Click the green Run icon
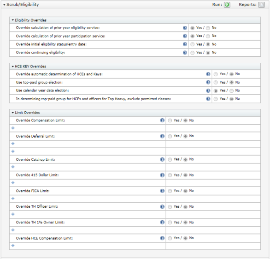The image size is (270, 259). pos(227,5)
